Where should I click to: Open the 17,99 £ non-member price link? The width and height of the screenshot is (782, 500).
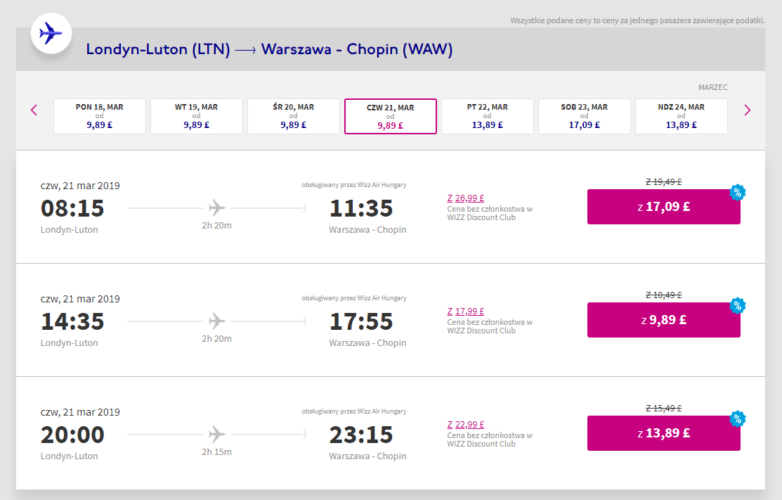pos(466,312)
